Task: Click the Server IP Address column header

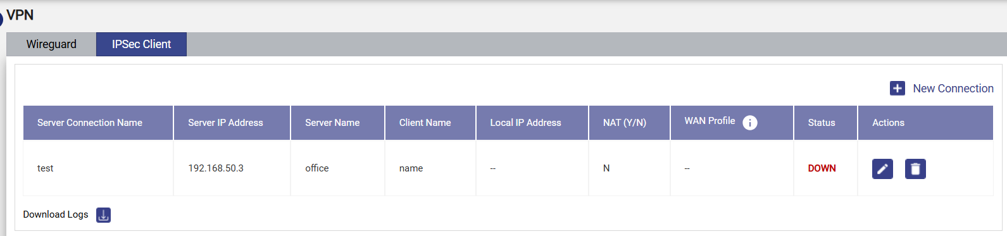Action: pyautogui.click(x=232, y=123)
